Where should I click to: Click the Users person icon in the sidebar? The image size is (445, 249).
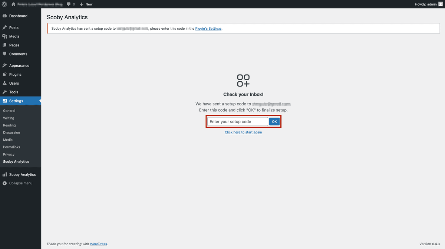tap(5, 83)
